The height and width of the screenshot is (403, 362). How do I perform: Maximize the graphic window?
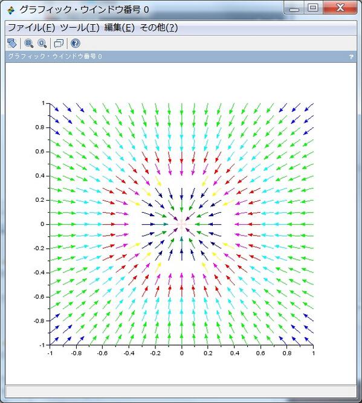(x=313, y=8)
